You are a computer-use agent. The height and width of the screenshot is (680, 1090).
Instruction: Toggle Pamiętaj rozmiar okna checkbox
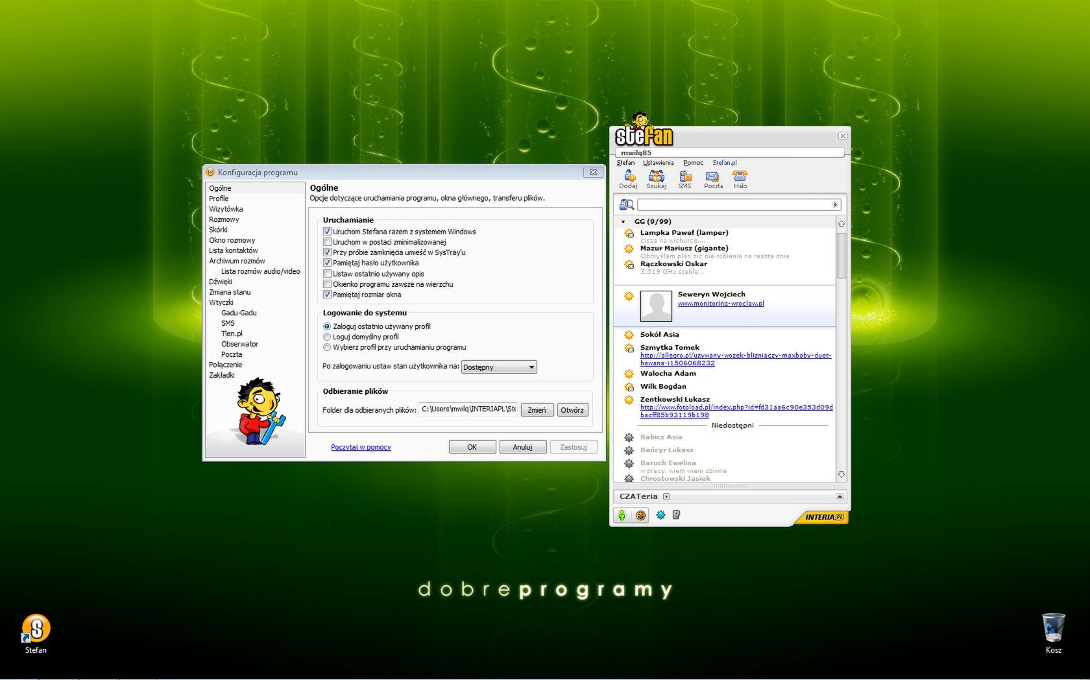pos(327,295)
